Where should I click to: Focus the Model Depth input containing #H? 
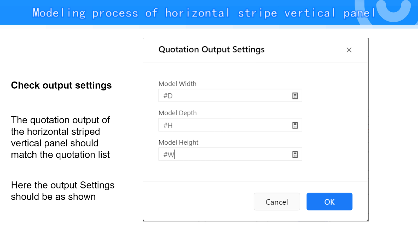225,125
